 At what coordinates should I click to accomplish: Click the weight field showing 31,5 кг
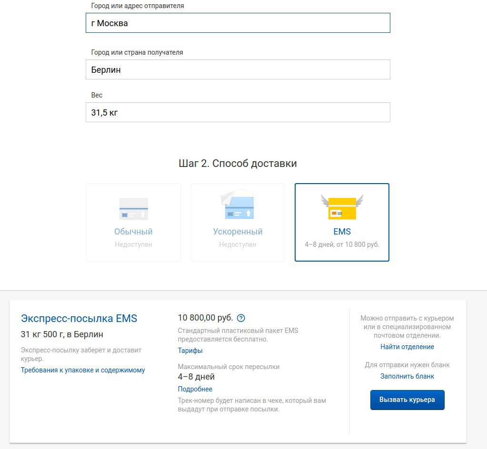[238, 112]
